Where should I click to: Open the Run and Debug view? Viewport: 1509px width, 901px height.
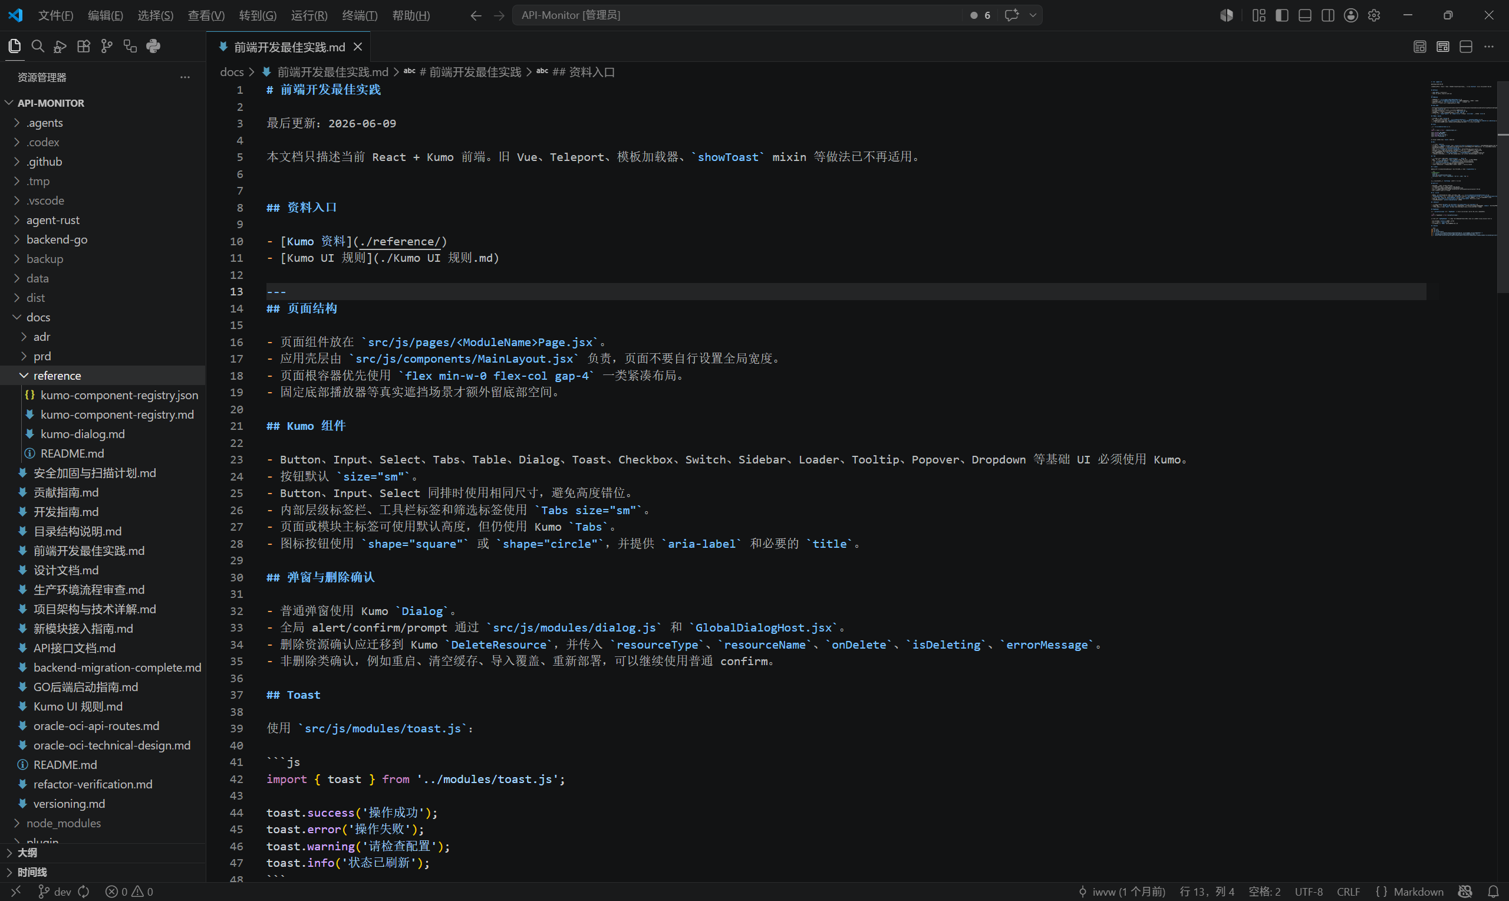pyautogui.click(x=60, y=46)
